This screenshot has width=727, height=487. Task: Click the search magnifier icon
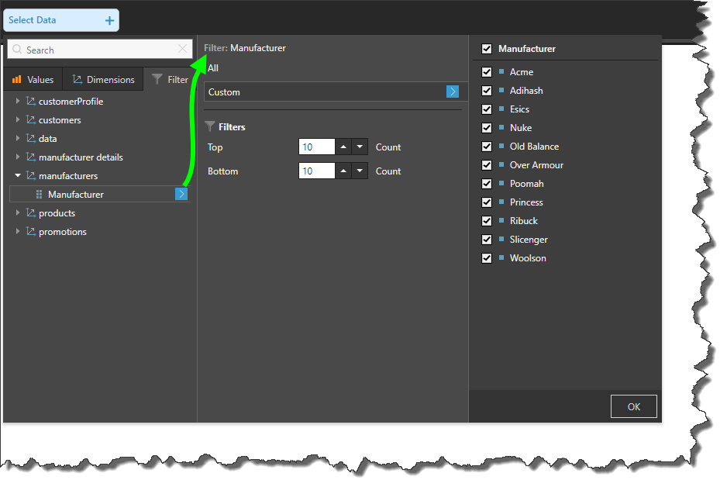tap(17, 49)
